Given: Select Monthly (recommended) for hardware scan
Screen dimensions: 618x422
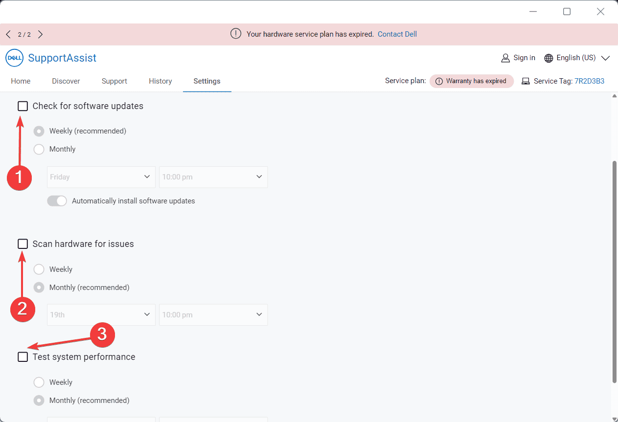Looking at the screenshot, I should [x=39, y=288].
